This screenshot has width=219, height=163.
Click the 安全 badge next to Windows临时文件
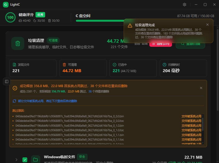tap(82, 157)
